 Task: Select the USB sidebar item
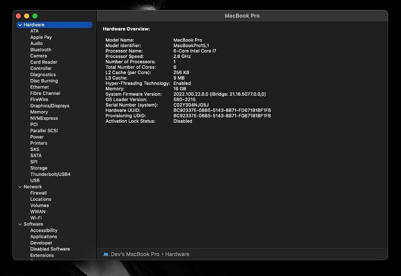35,180
